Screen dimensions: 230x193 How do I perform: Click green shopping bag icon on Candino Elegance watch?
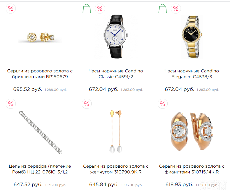click(163, 9)
